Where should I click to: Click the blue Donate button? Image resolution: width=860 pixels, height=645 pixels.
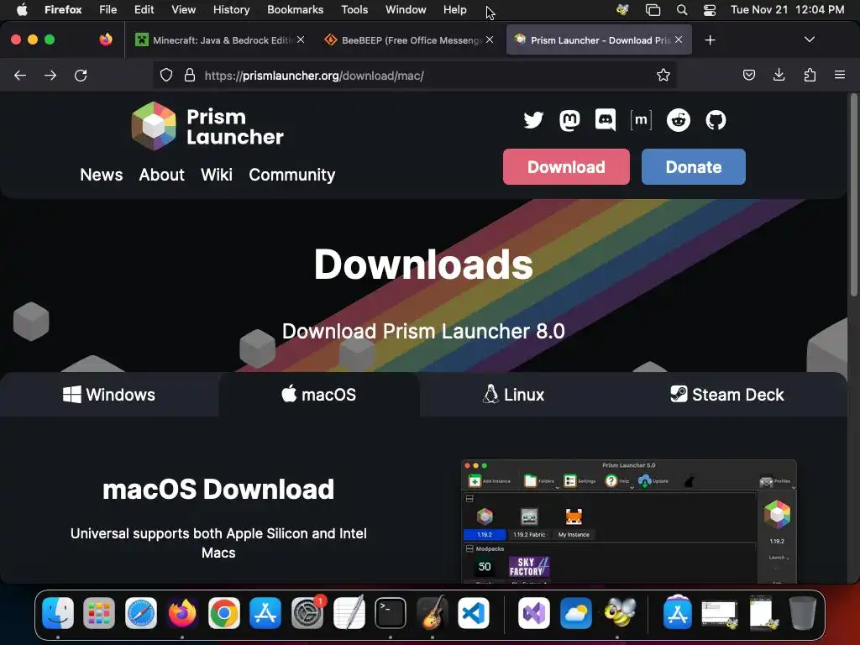(693, 167)
